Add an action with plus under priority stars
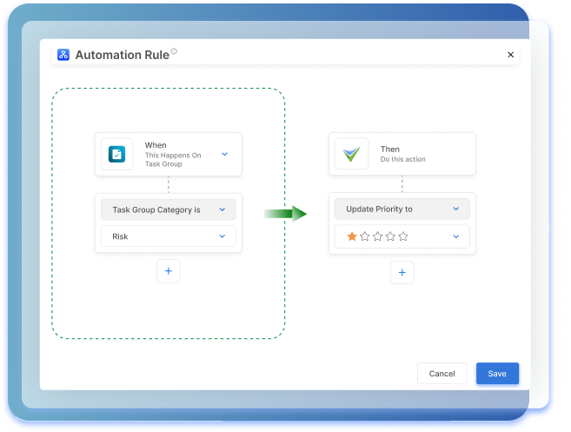 point(402,272)
